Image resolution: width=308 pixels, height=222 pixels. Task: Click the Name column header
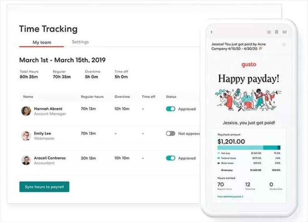coord(28,97)
